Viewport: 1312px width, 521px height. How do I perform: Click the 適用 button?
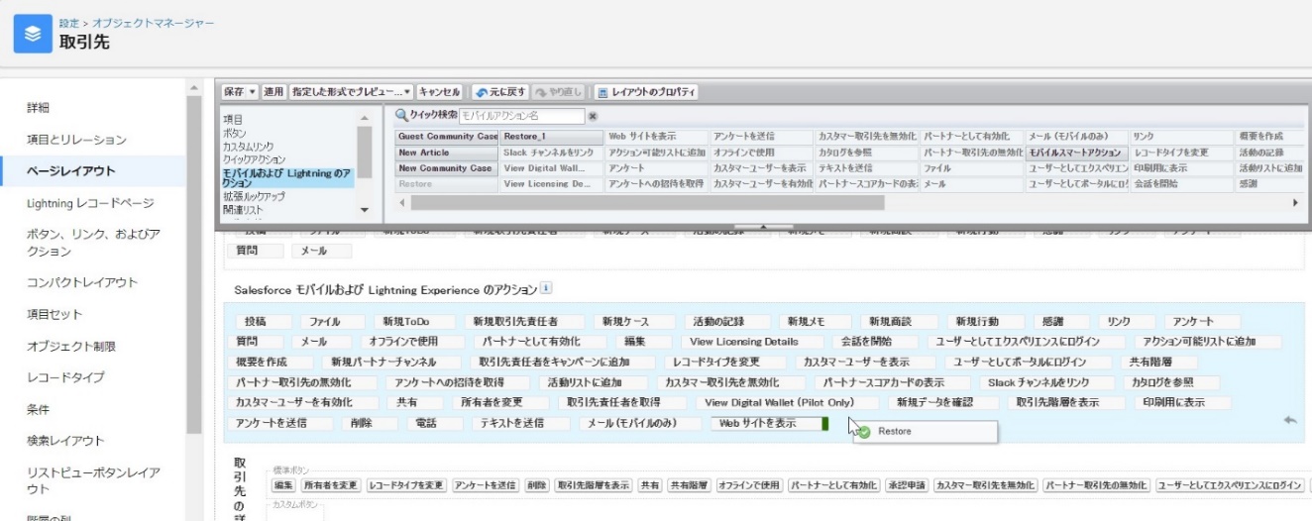click(273, 92)
